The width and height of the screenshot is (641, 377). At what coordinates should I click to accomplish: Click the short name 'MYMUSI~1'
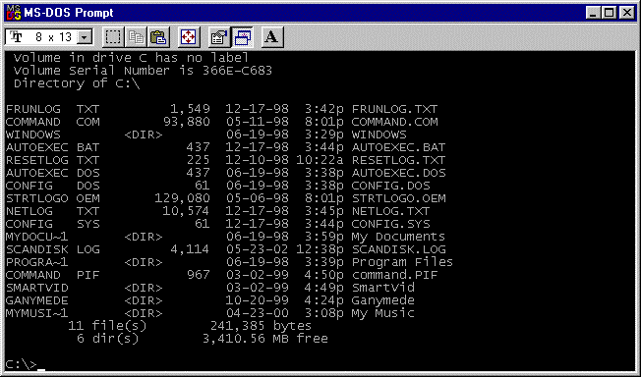click(x=36, y=313)
